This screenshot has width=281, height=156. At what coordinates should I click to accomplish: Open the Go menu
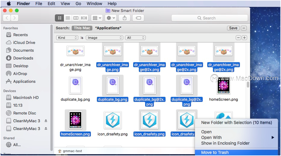click(78, 4)
